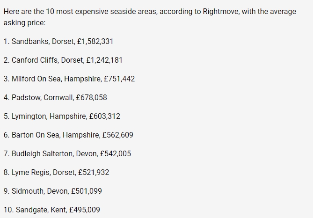Click the £603,312 price figure
The image size is (313, 218).
click(x=104, y=116)
